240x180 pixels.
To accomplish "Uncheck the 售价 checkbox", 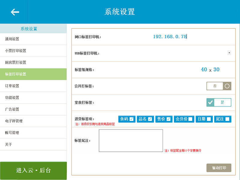I will 169,119.
